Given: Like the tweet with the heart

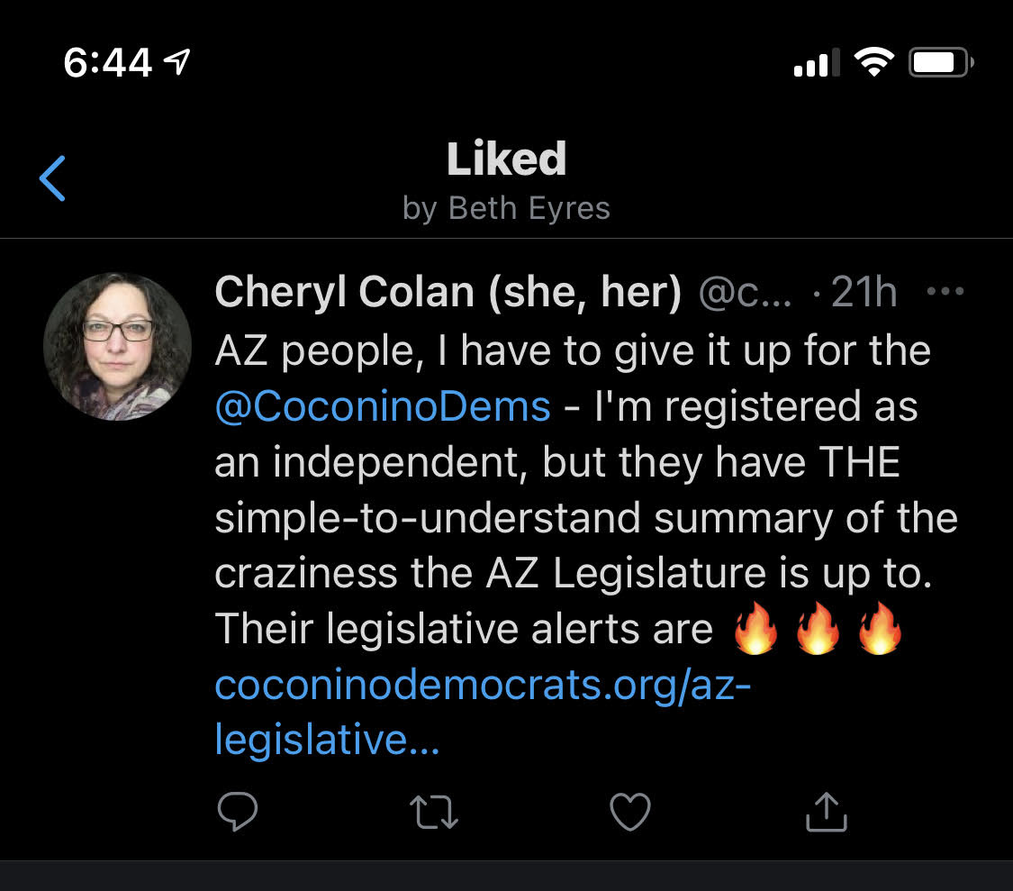Looking at the screenshot, I should pyautogui.click(x=629, y=812).
